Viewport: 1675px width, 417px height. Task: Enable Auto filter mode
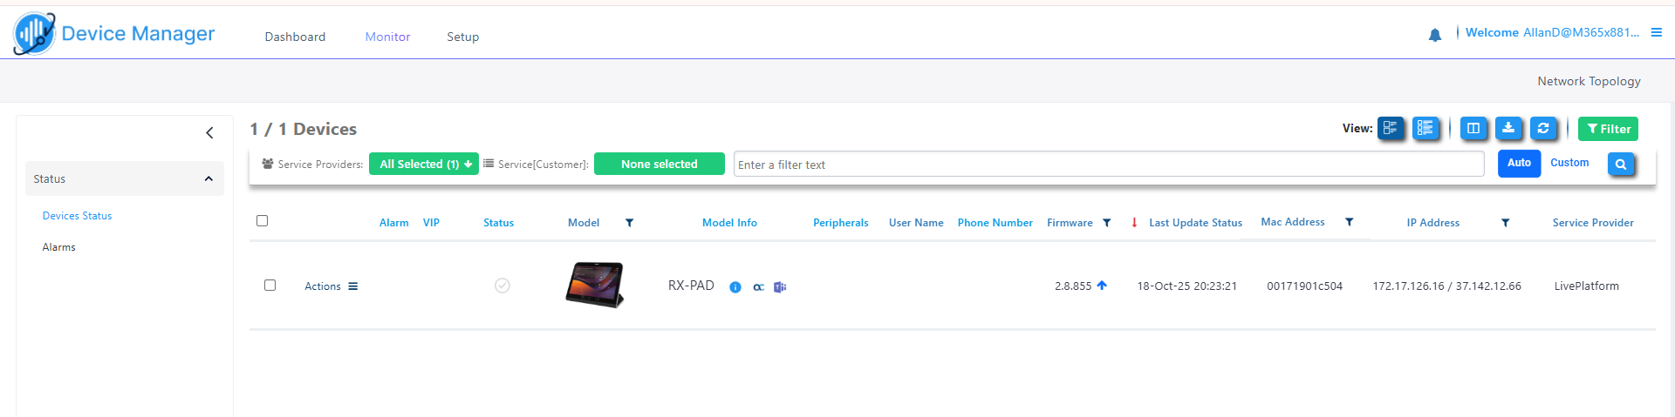pos(1519,164)
